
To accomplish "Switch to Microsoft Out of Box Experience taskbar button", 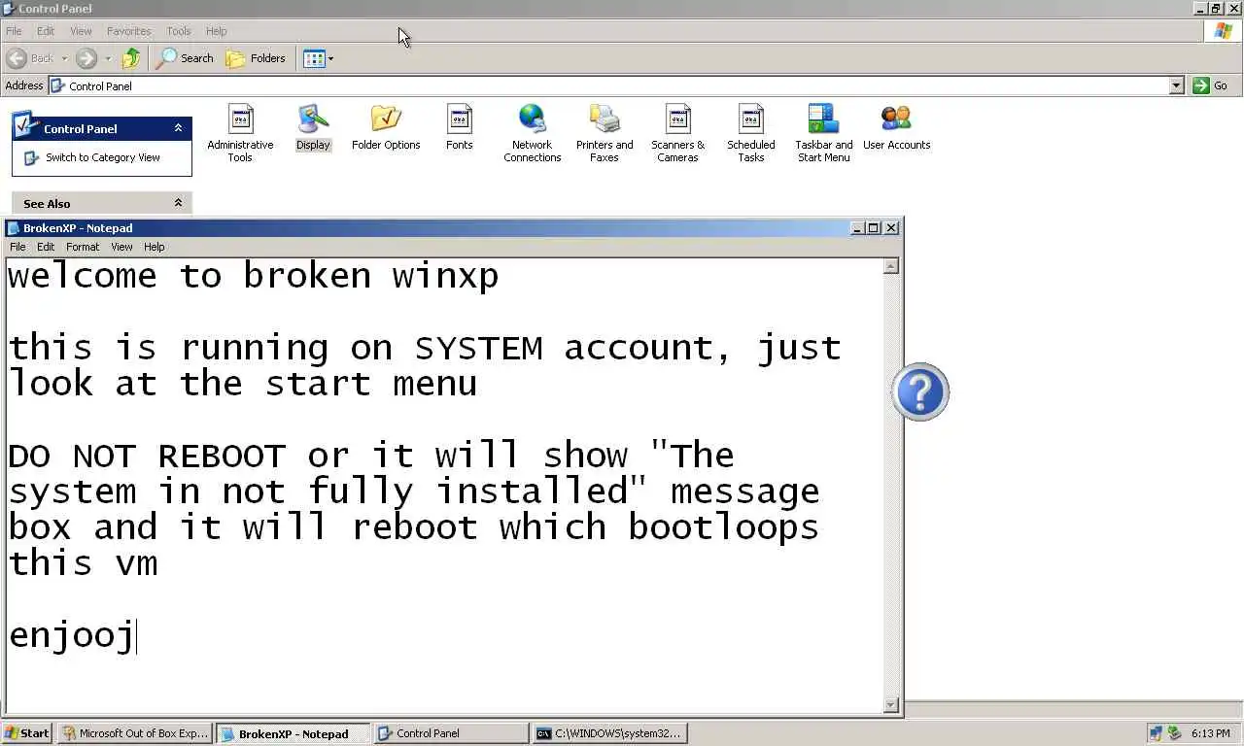I will pos(135,733).
